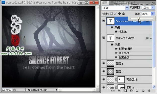Hide the SILENCE FOREST layer

click(103, 38)
